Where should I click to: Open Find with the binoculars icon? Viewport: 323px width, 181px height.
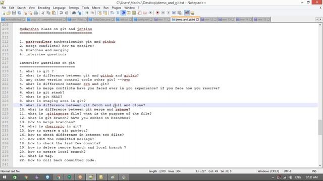[74, 13]
